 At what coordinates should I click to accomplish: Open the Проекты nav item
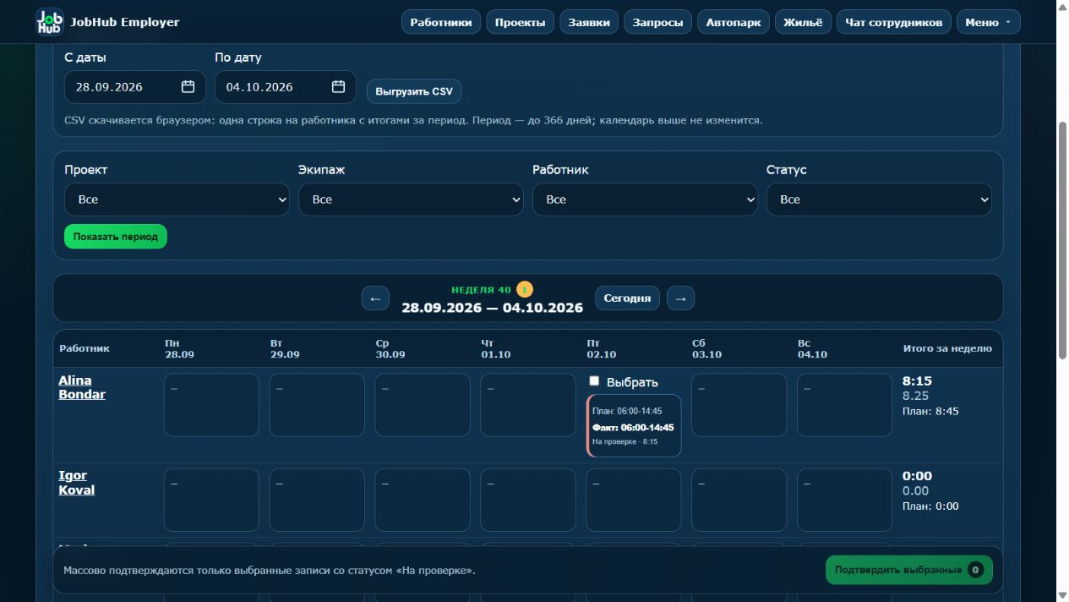click(x=521, y=22)
